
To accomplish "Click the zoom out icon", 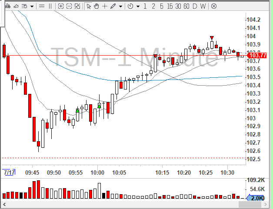I will coord(69,7).
